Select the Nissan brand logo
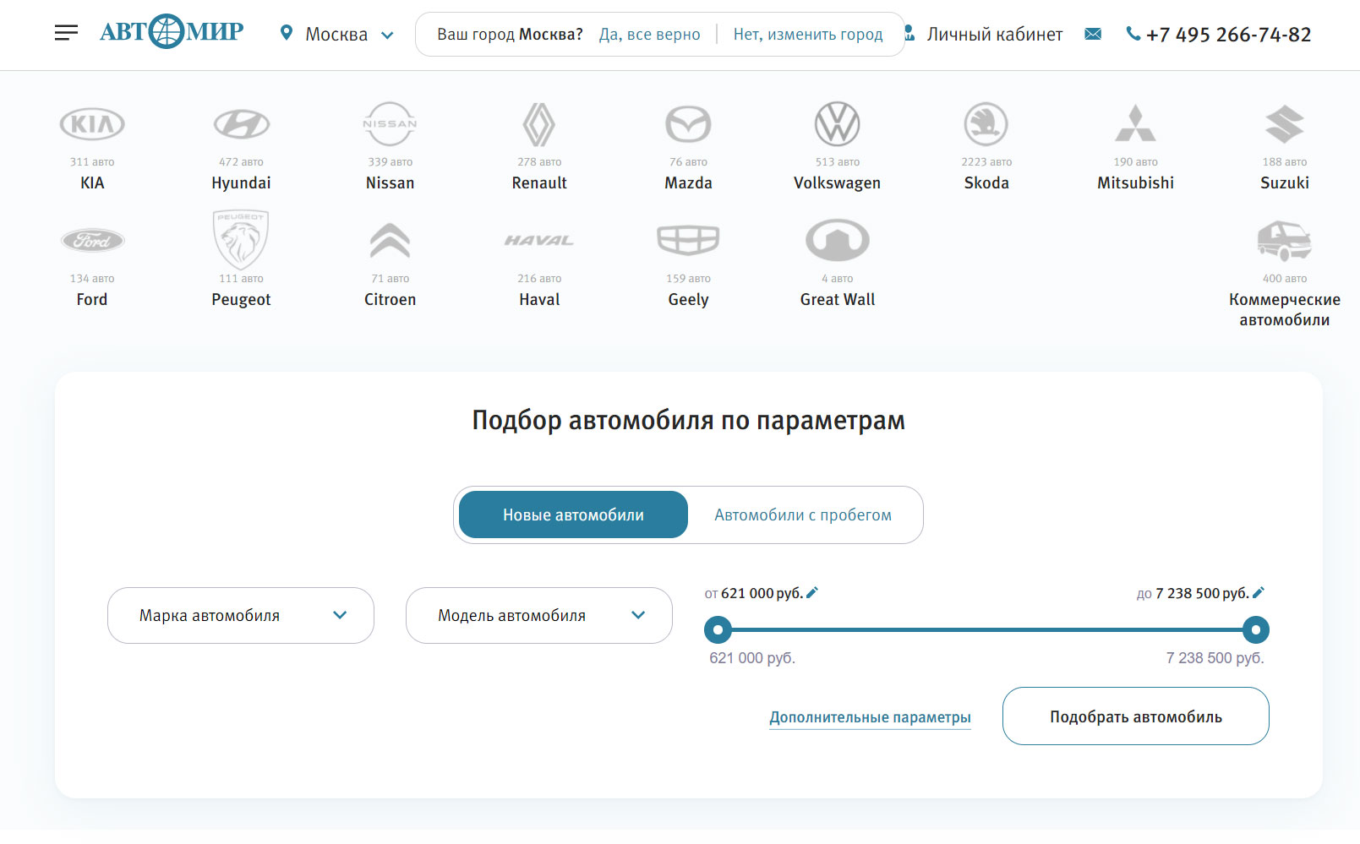Image resolution: width=1360 pixels, height=844 pixels. [390, 124]
